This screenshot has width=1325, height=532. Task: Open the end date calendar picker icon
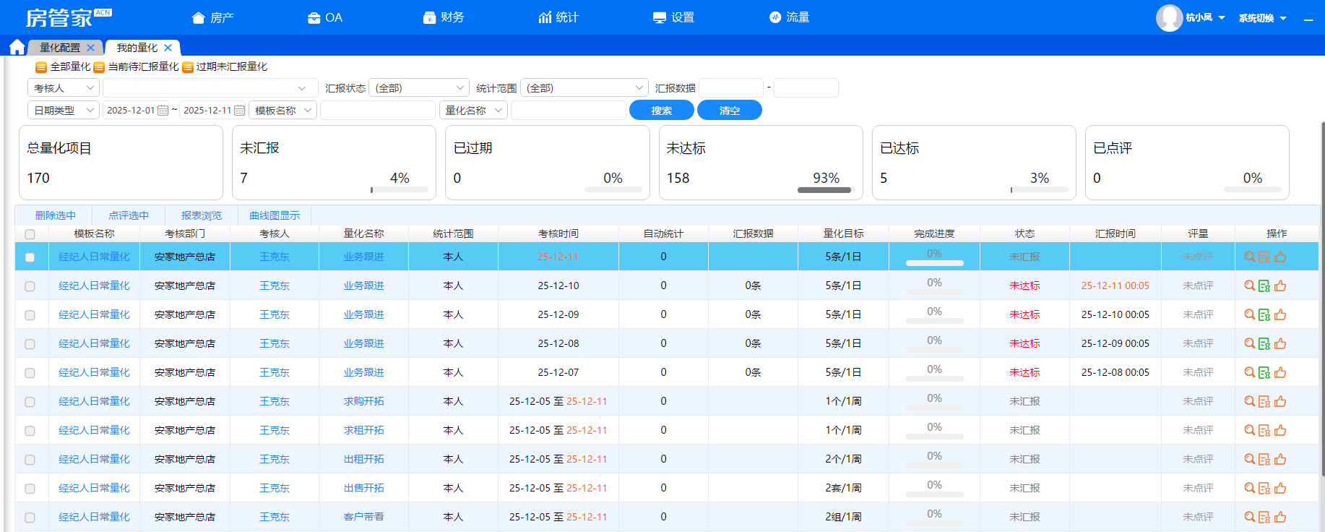[x=240, y=111]
